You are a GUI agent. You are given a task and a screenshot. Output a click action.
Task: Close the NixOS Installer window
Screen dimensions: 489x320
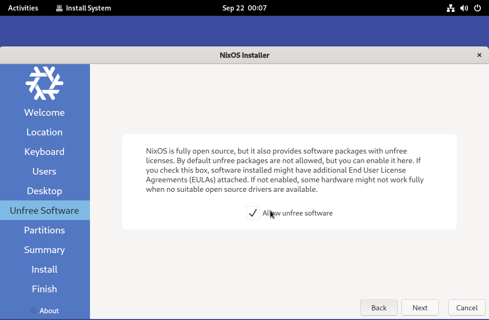click(x=479, y=55)
